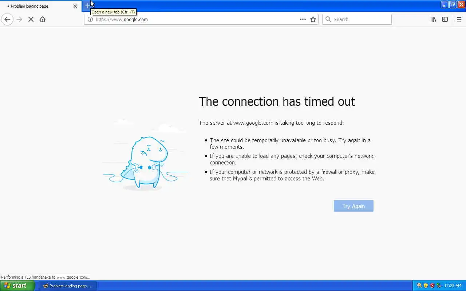466x291 pixels.
Task: Click the back arrow navigation button
Action: (7, 19)
